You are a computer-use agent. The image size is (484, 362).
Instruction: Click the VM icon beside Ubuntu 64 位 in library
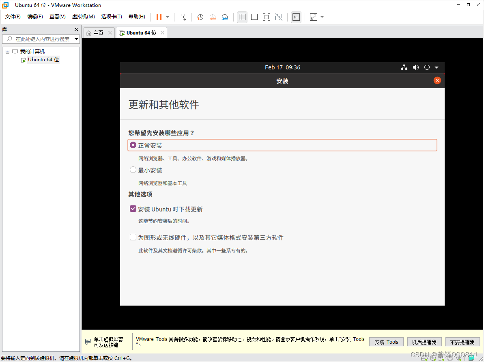(23, 60)
